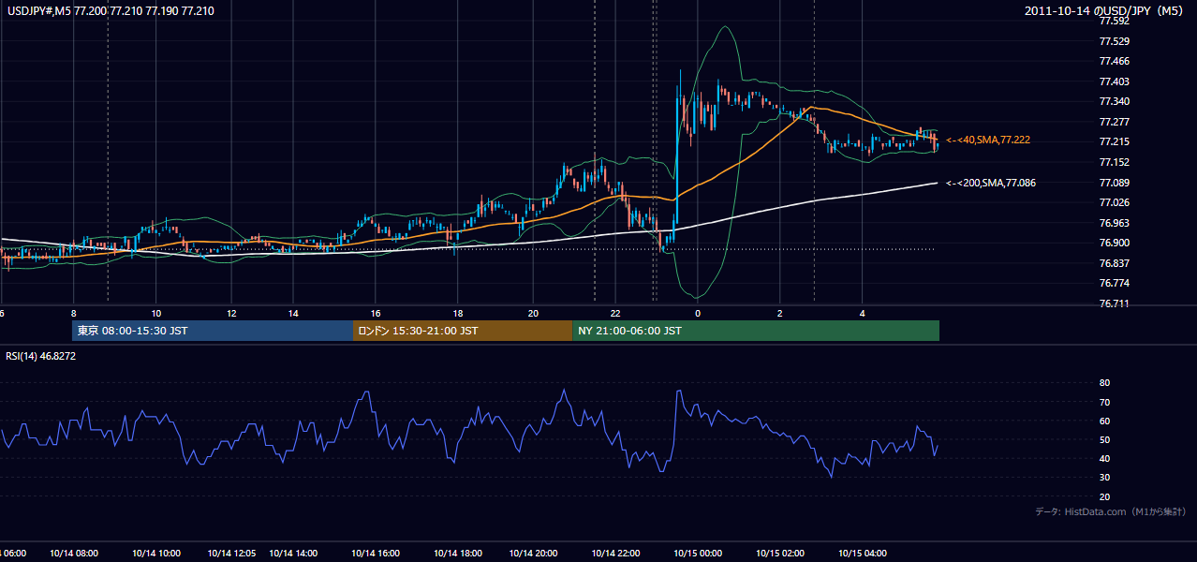Click hour 0 on the price chart axis
Viewport: 1197px width, 562px height.
click(698, 313)
